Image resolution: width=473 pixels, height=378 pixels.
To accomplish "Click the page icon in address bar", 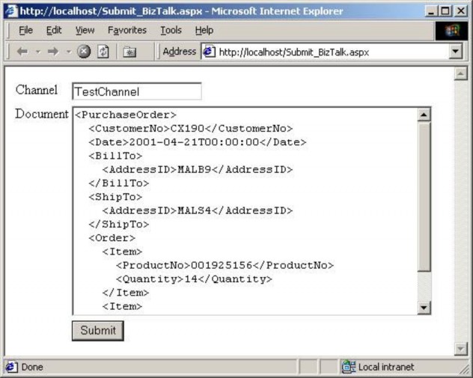I will pyautogui.click(x=210, y=52).
